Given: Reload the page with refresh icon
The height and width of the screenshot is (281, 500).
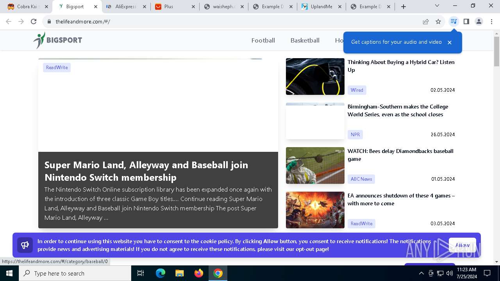Looking at the screenshot, I should click(34, 21).
